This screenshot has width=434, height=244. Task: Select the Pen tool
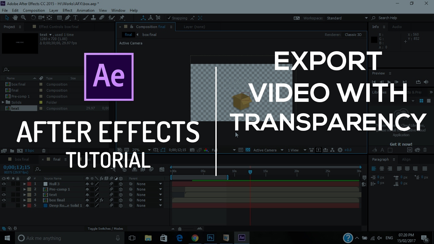point(68,18)
